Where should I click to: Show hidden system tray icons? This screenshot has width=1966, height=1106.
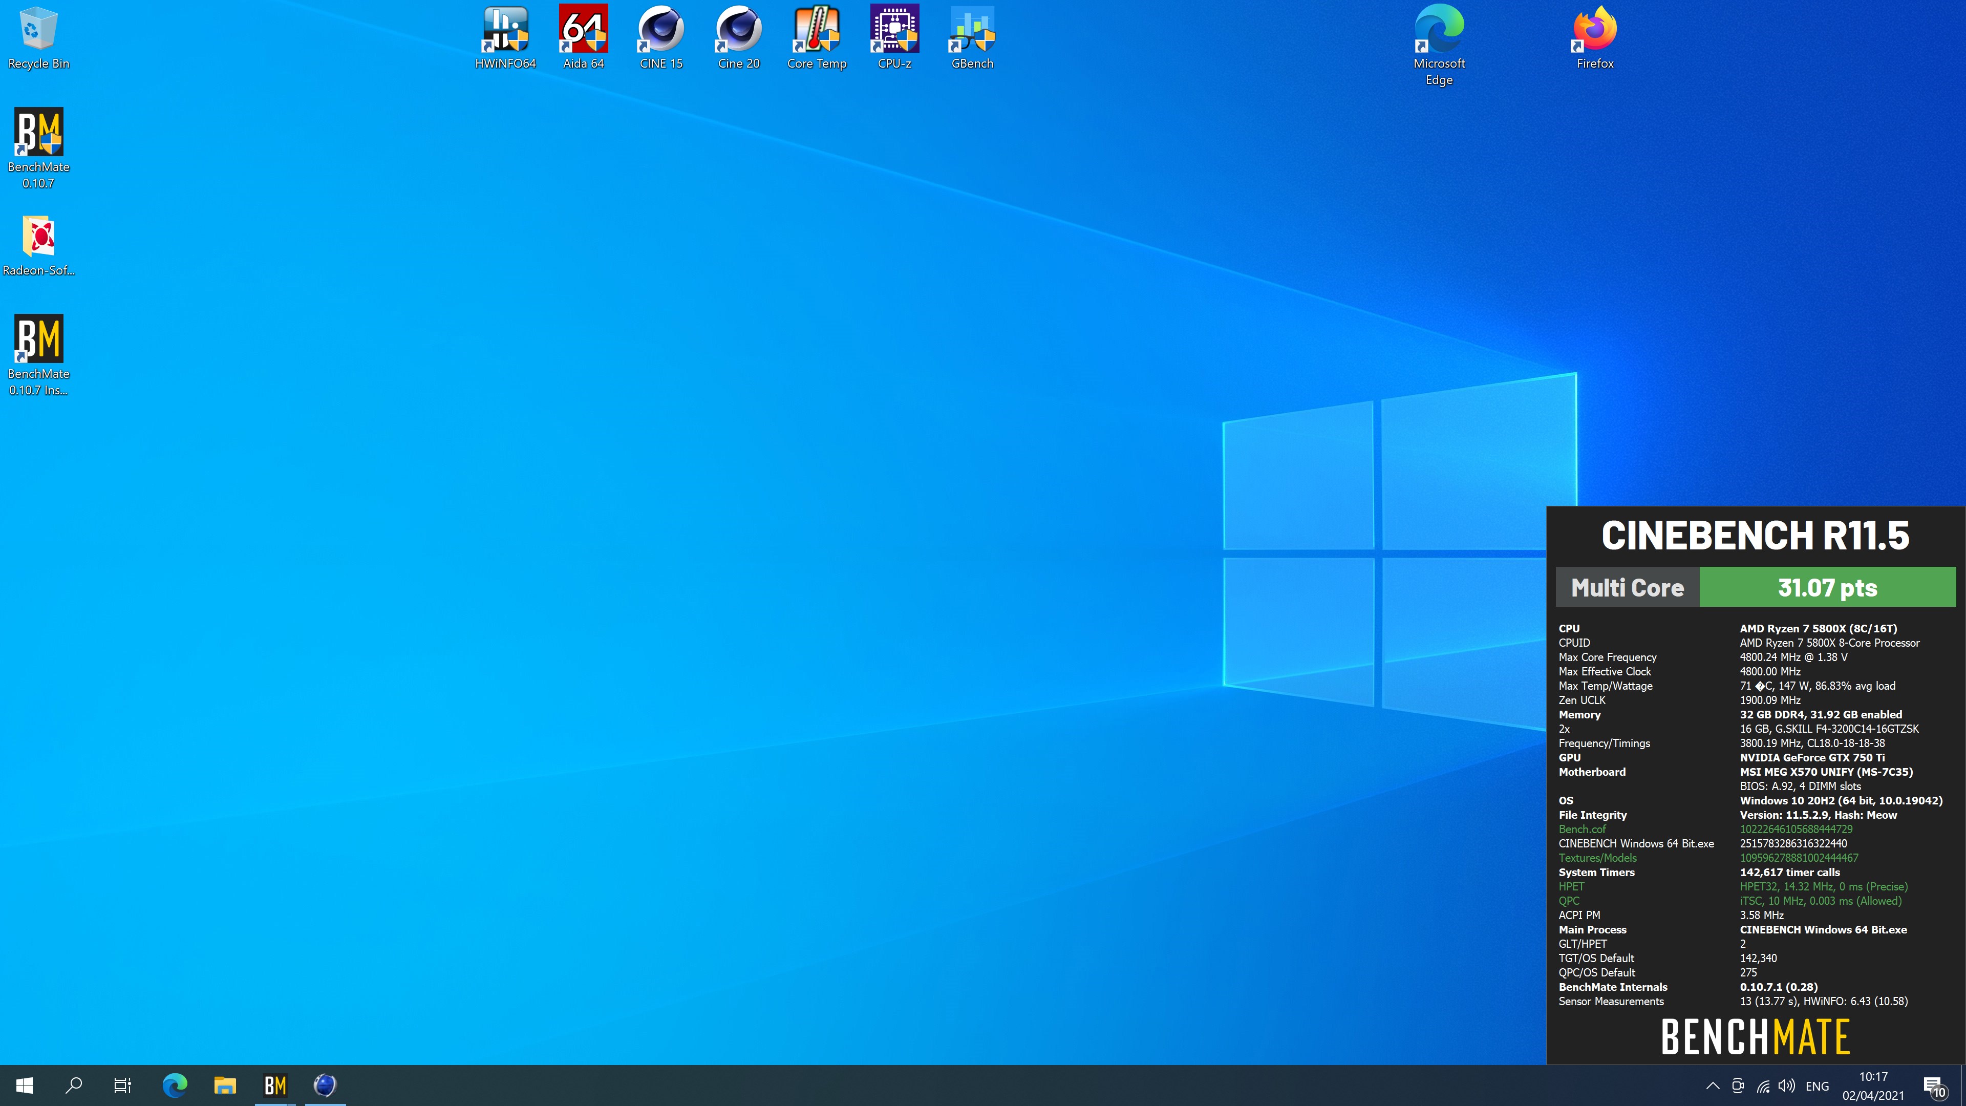1713,1086
